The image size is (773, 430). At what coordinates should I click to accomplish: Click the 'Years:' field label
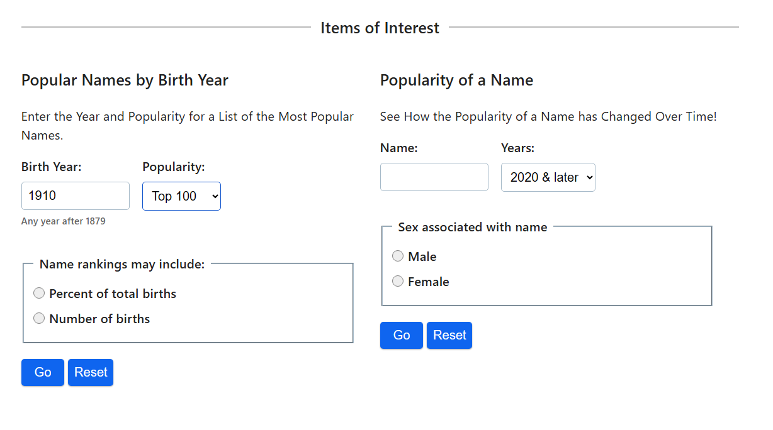point(517,148)
